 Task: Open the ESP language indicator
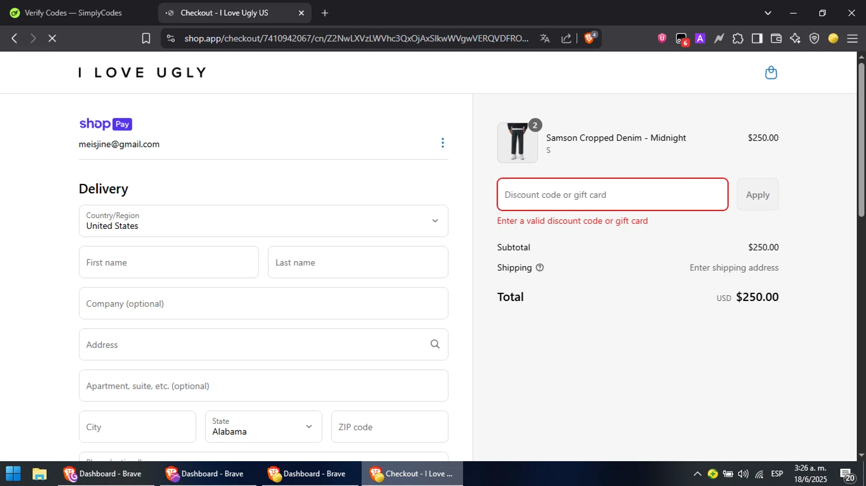(x=777, y=474)
